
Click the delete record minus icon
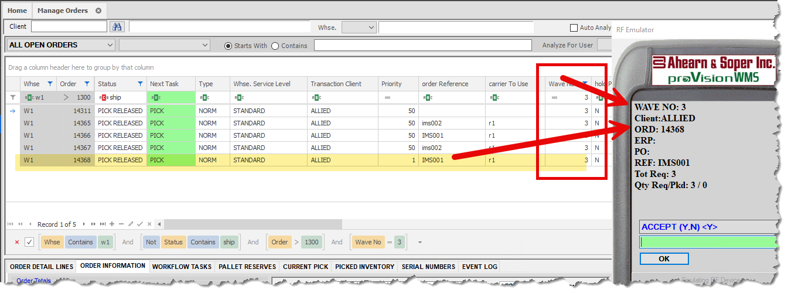[x=121, y=224]
